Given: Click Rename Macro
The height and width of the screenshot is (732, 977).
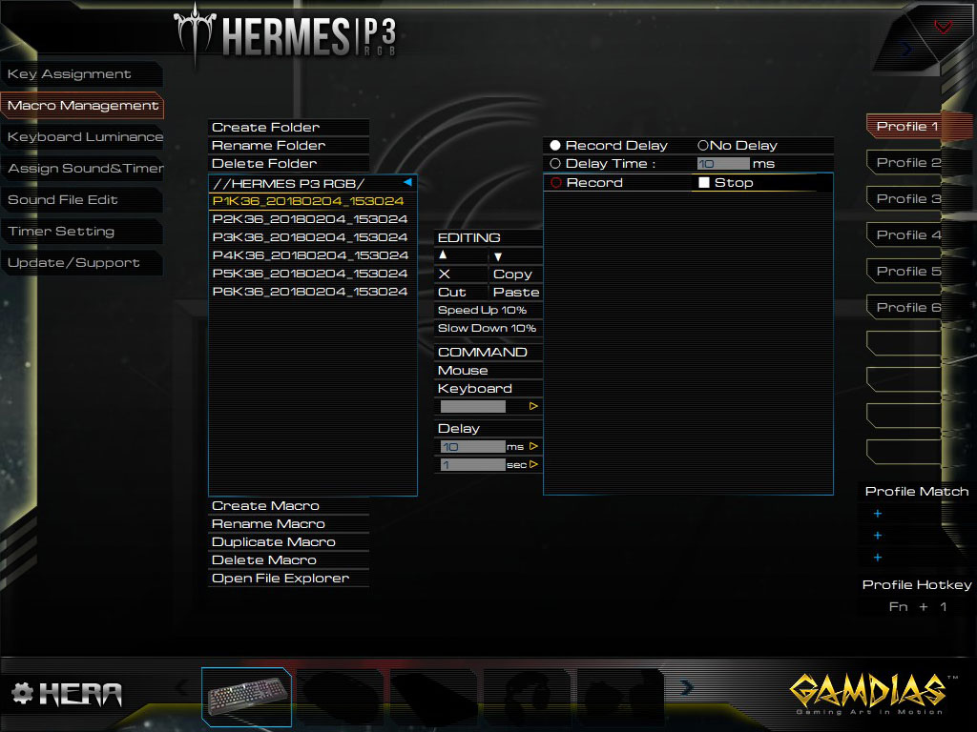Looking at the screenshot, I should (x=288, y=523).
